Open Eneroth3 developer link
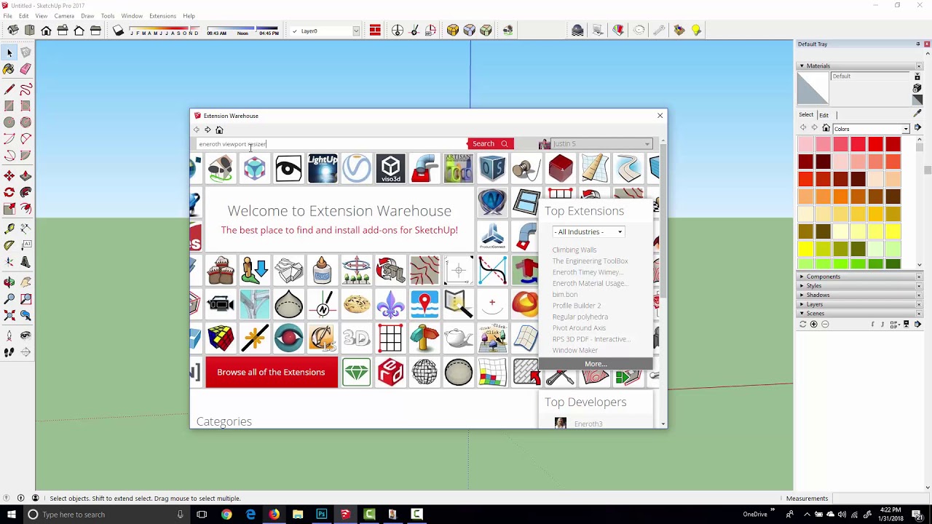Screen dimensions: 932x524 pyautogui.click(x=588, y=424)
